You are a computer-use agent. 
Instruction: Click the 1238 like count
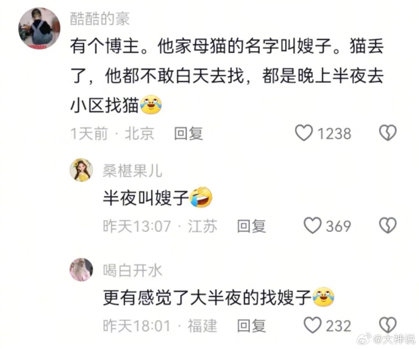(x=334, y=133)
